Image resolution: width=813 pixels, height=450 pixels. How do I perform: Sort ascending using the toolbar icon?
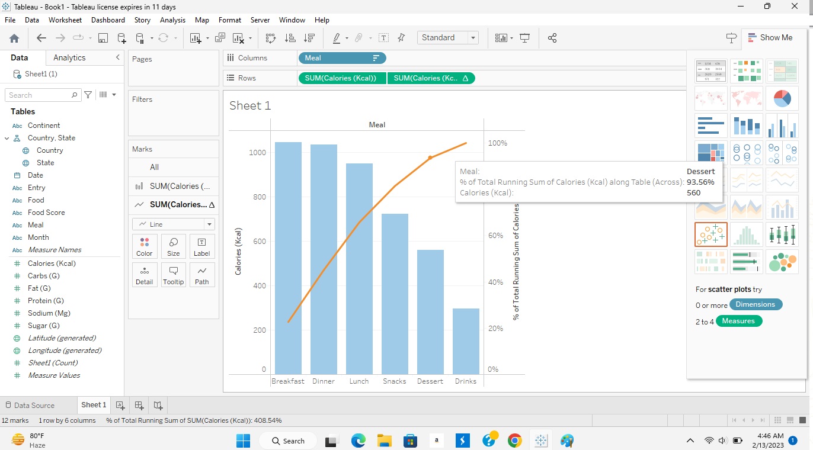click(x=290, y=38)
